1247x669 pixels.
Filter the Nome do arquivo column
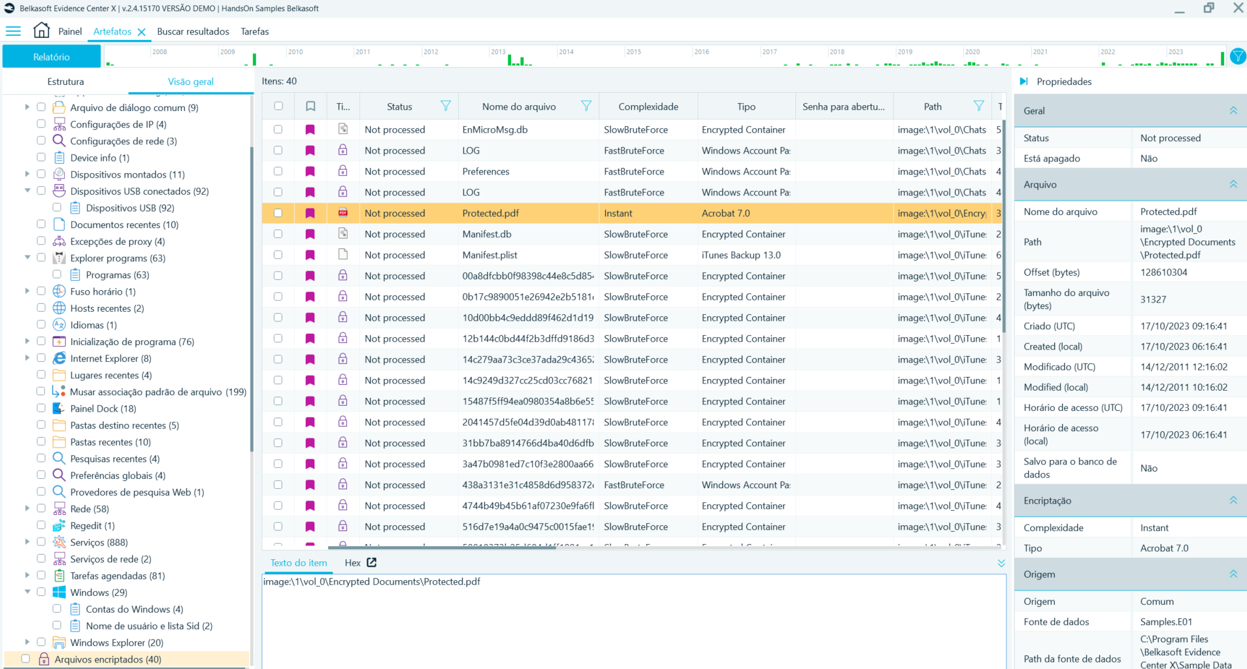pyautogui.click(x=586, y=106)
